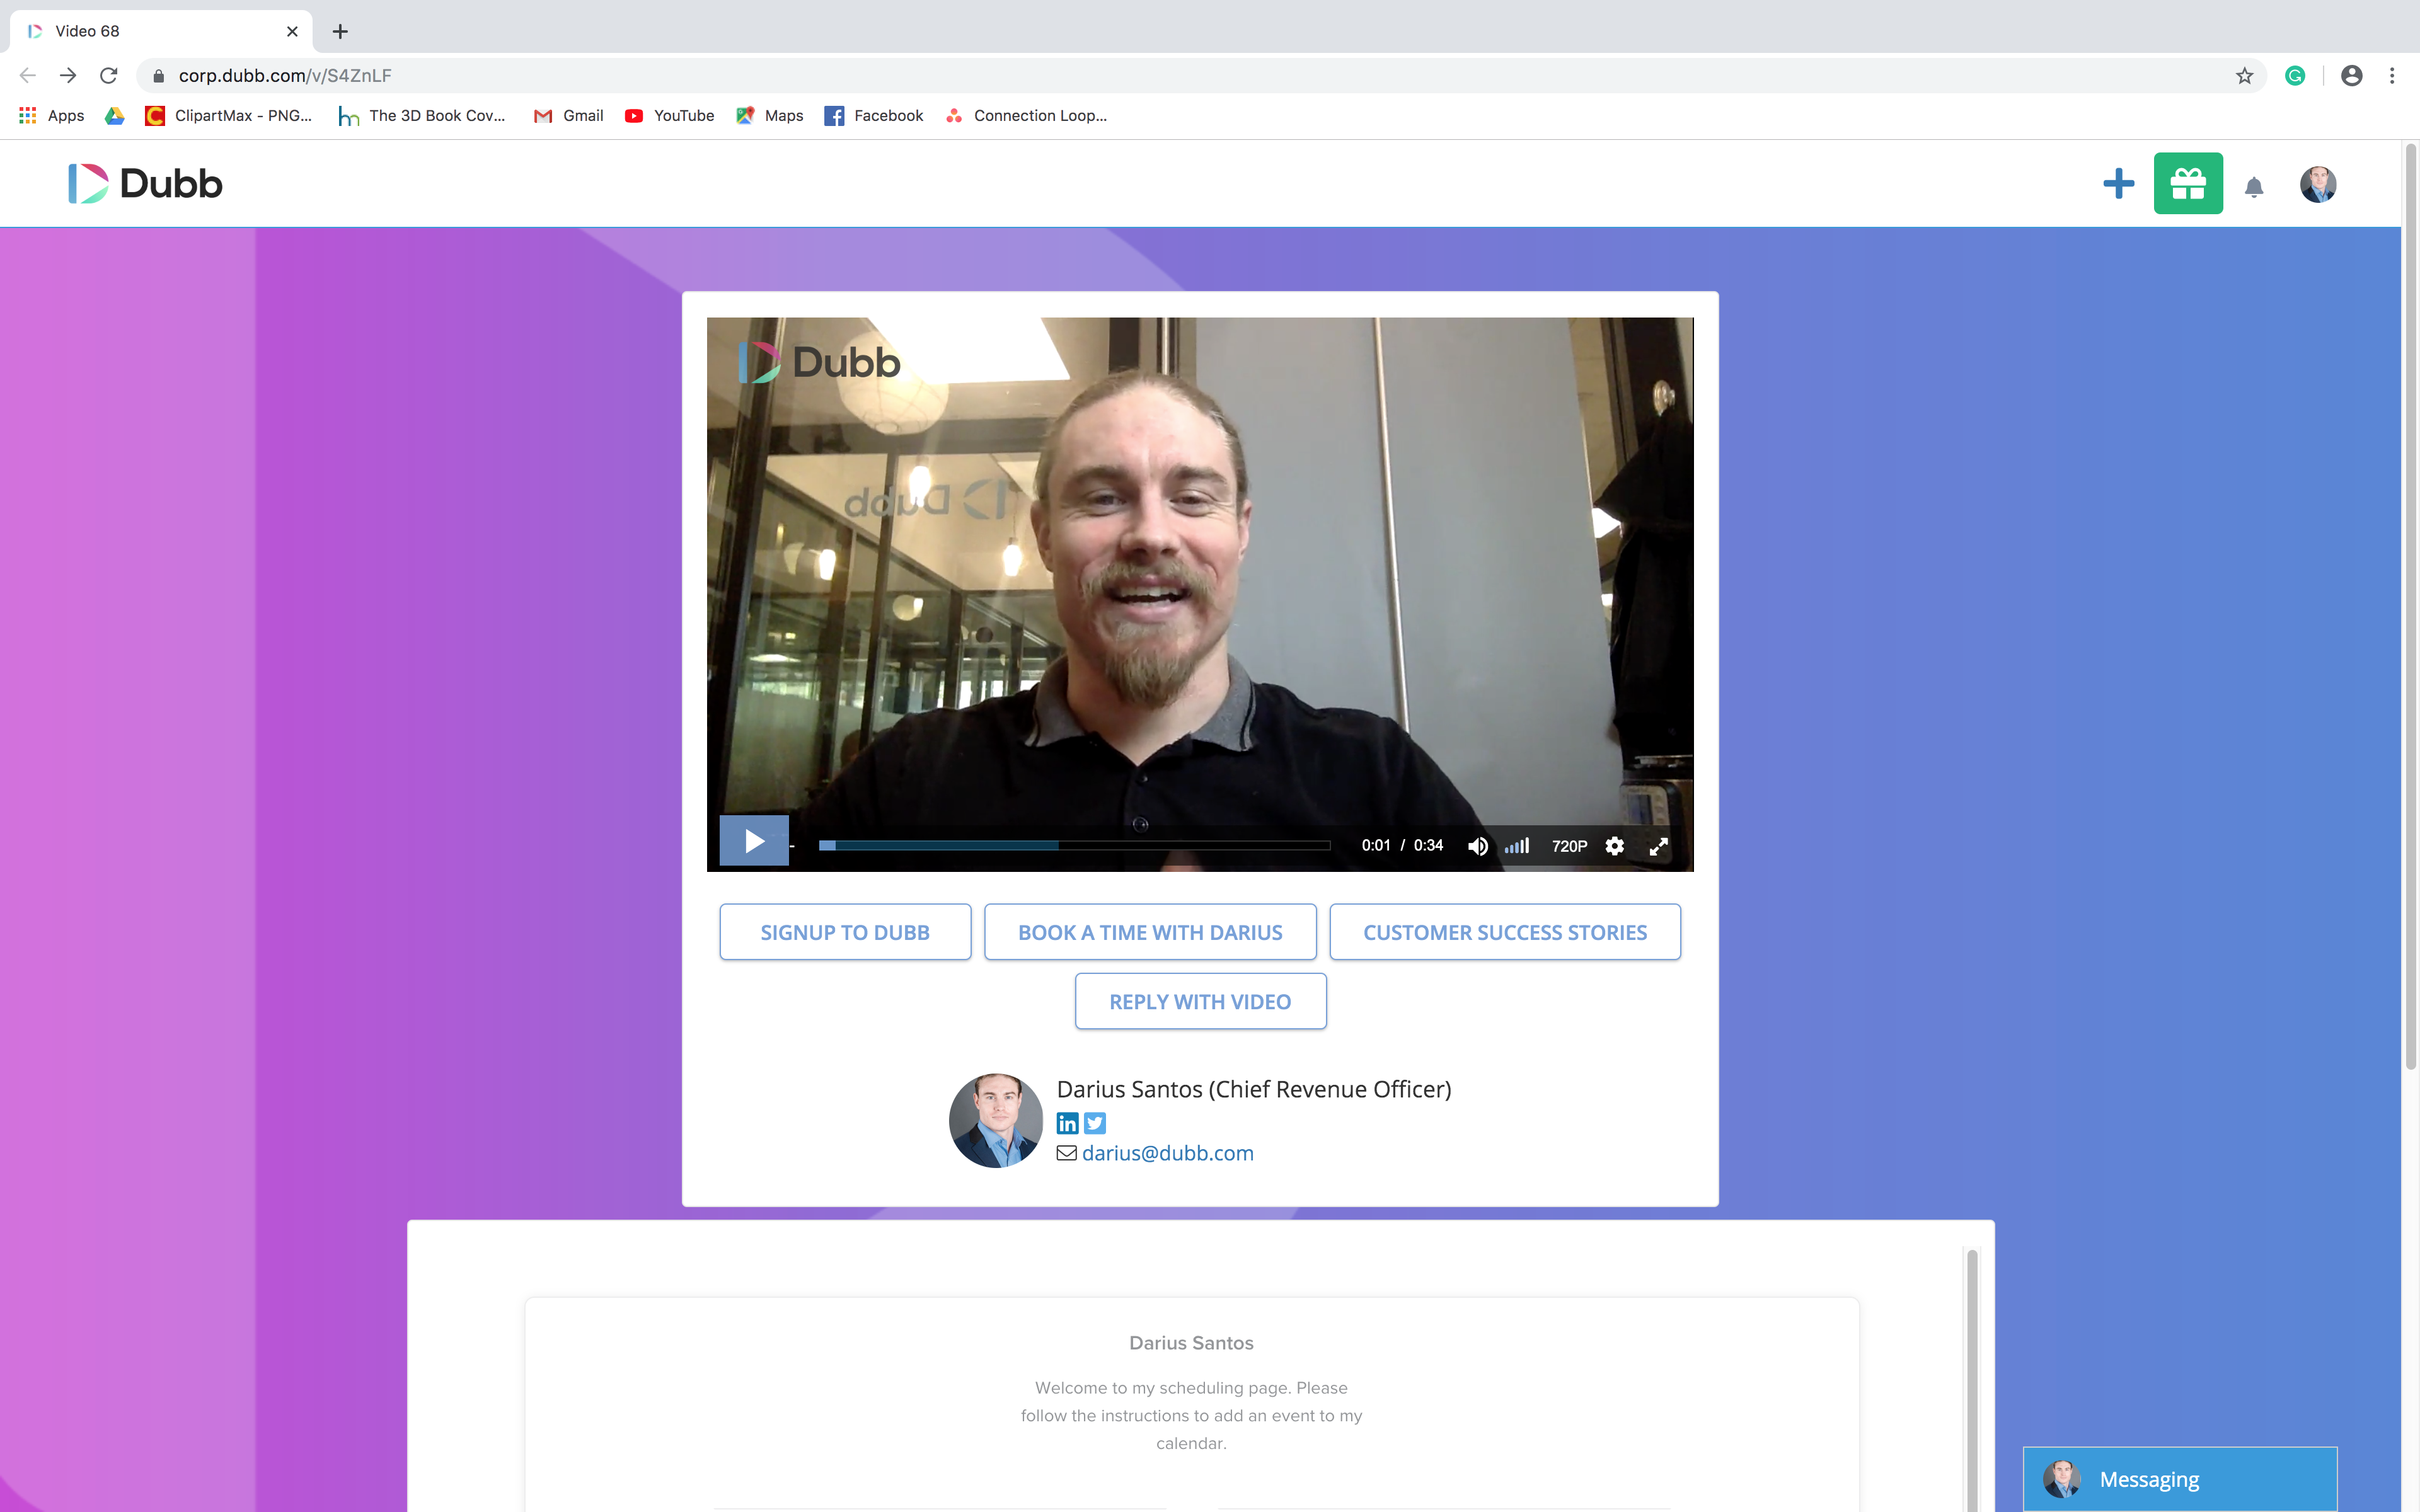Image resolution: width=2420 pixels, height=1512 pixels.
Task: Seek along the video progress bar
Action: click(x=1074, y=845)
